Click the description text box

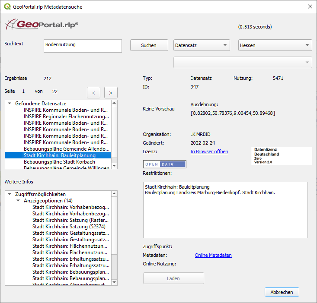[x=225, y=210]
